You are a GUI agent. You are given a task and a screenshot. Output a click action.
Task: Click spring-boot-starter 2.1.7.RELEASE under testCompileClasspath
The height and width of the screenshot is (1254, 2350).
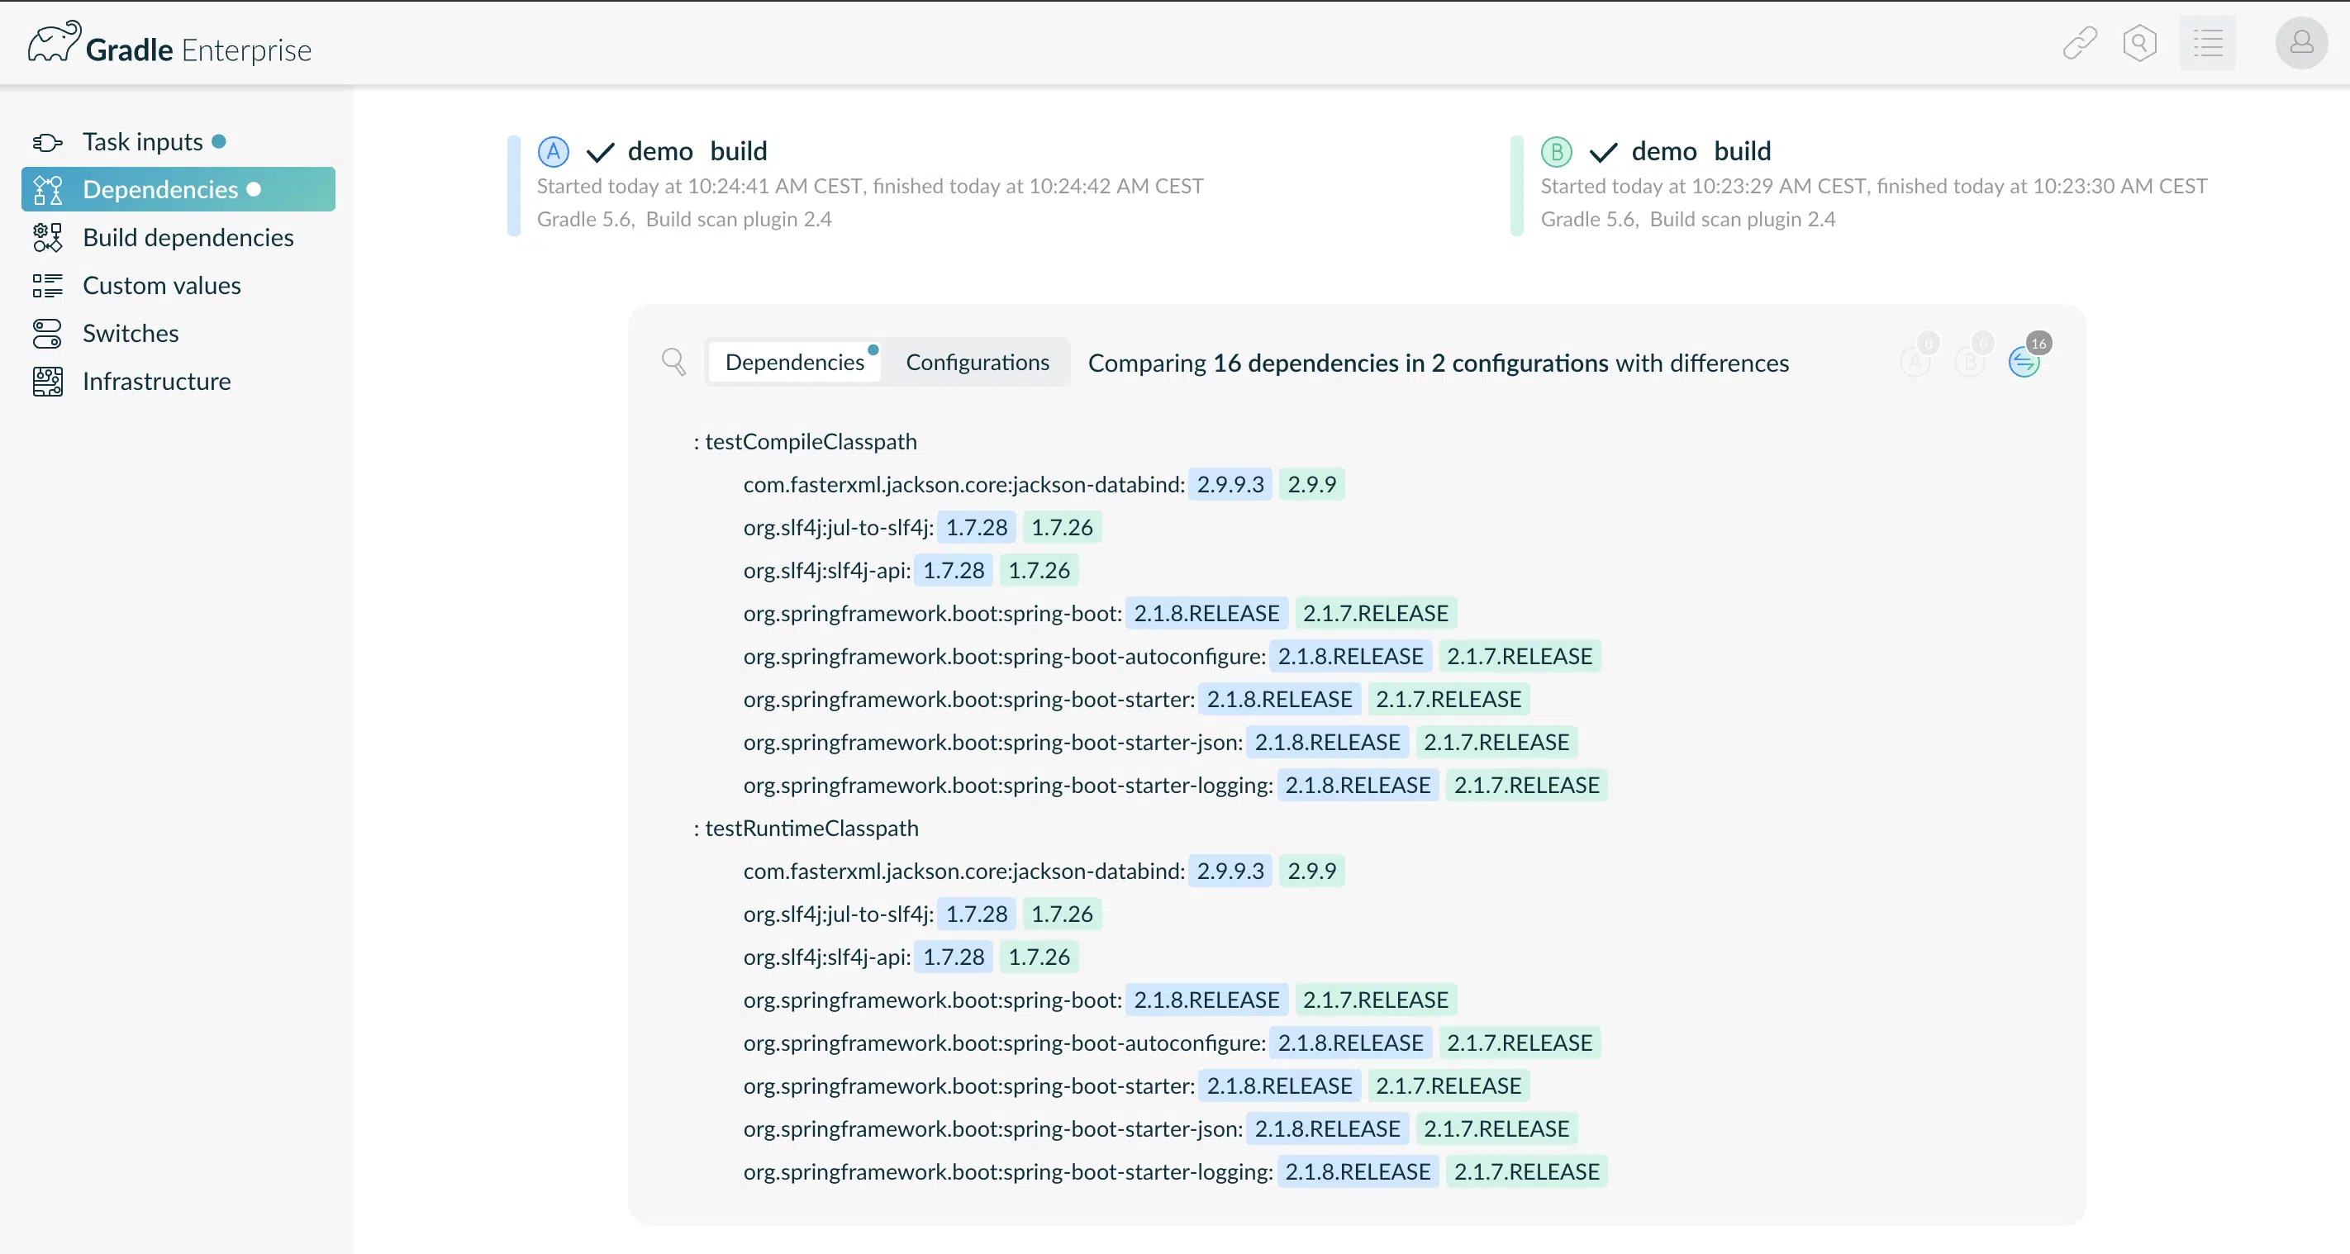click(1449, 699)
